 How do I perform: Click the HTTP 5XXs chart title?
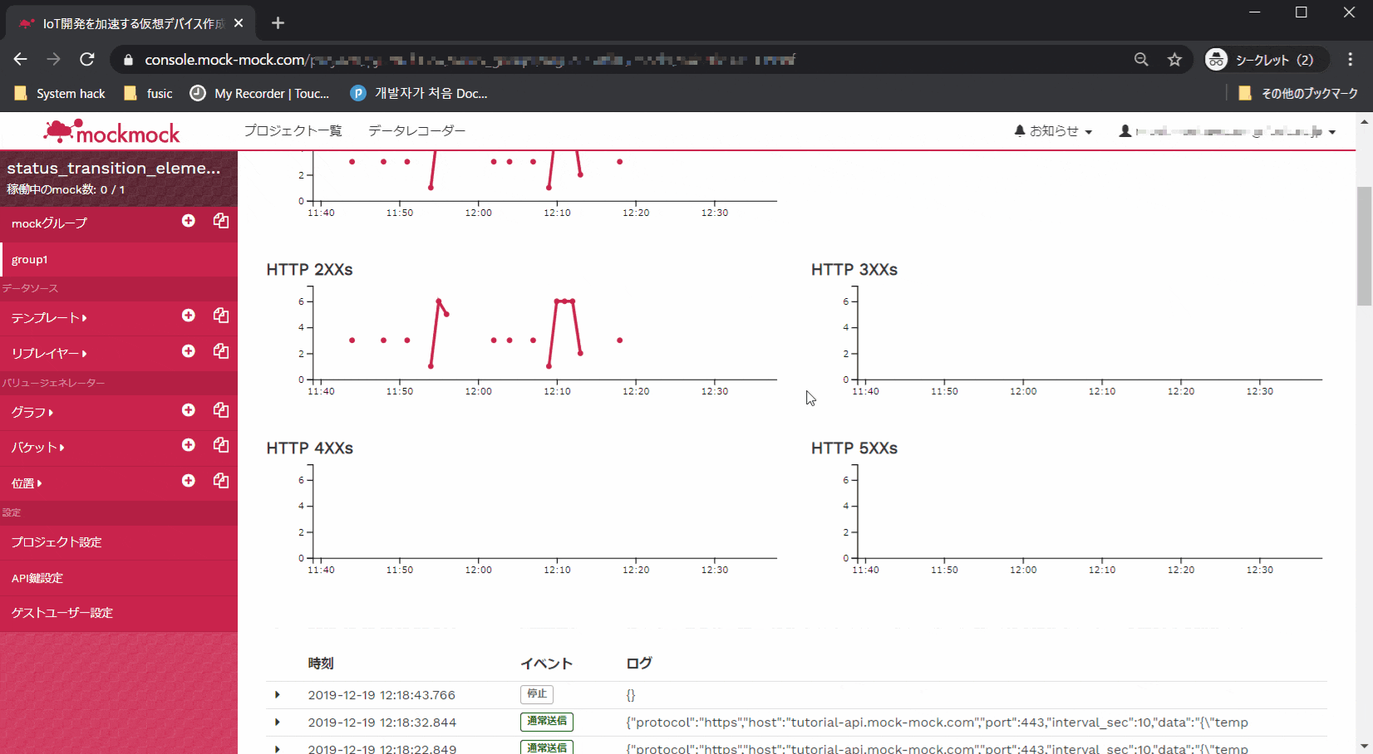tap(854, 448)
